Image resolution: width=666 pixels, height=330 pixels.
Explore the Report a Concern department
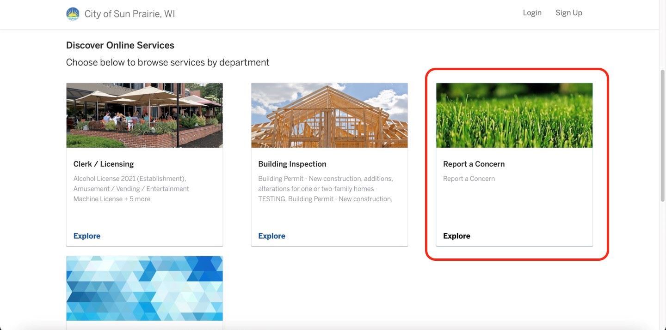click(x=456, y=236)
